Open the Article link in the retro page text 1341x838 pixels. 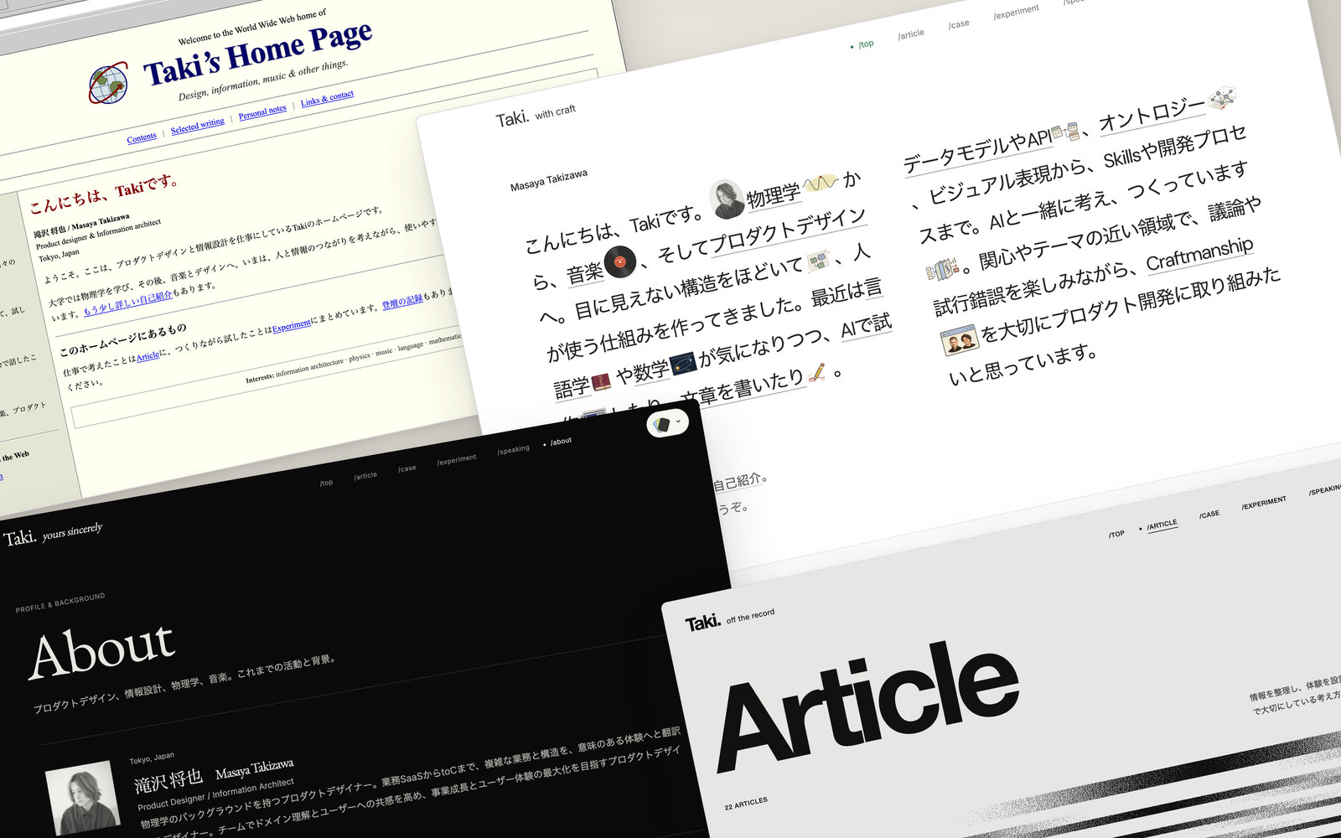click(x=148, y=356)
